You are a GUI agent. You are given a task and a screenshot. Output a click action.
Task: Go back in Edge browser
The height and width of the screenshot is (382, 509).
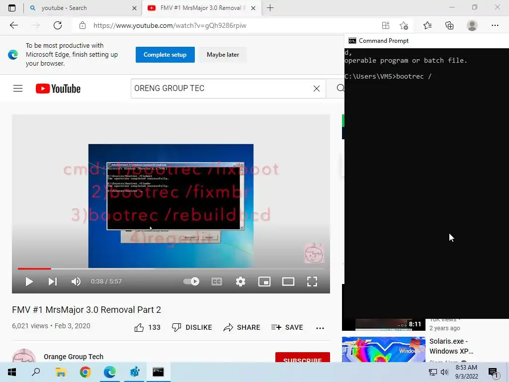coord(13,25)
